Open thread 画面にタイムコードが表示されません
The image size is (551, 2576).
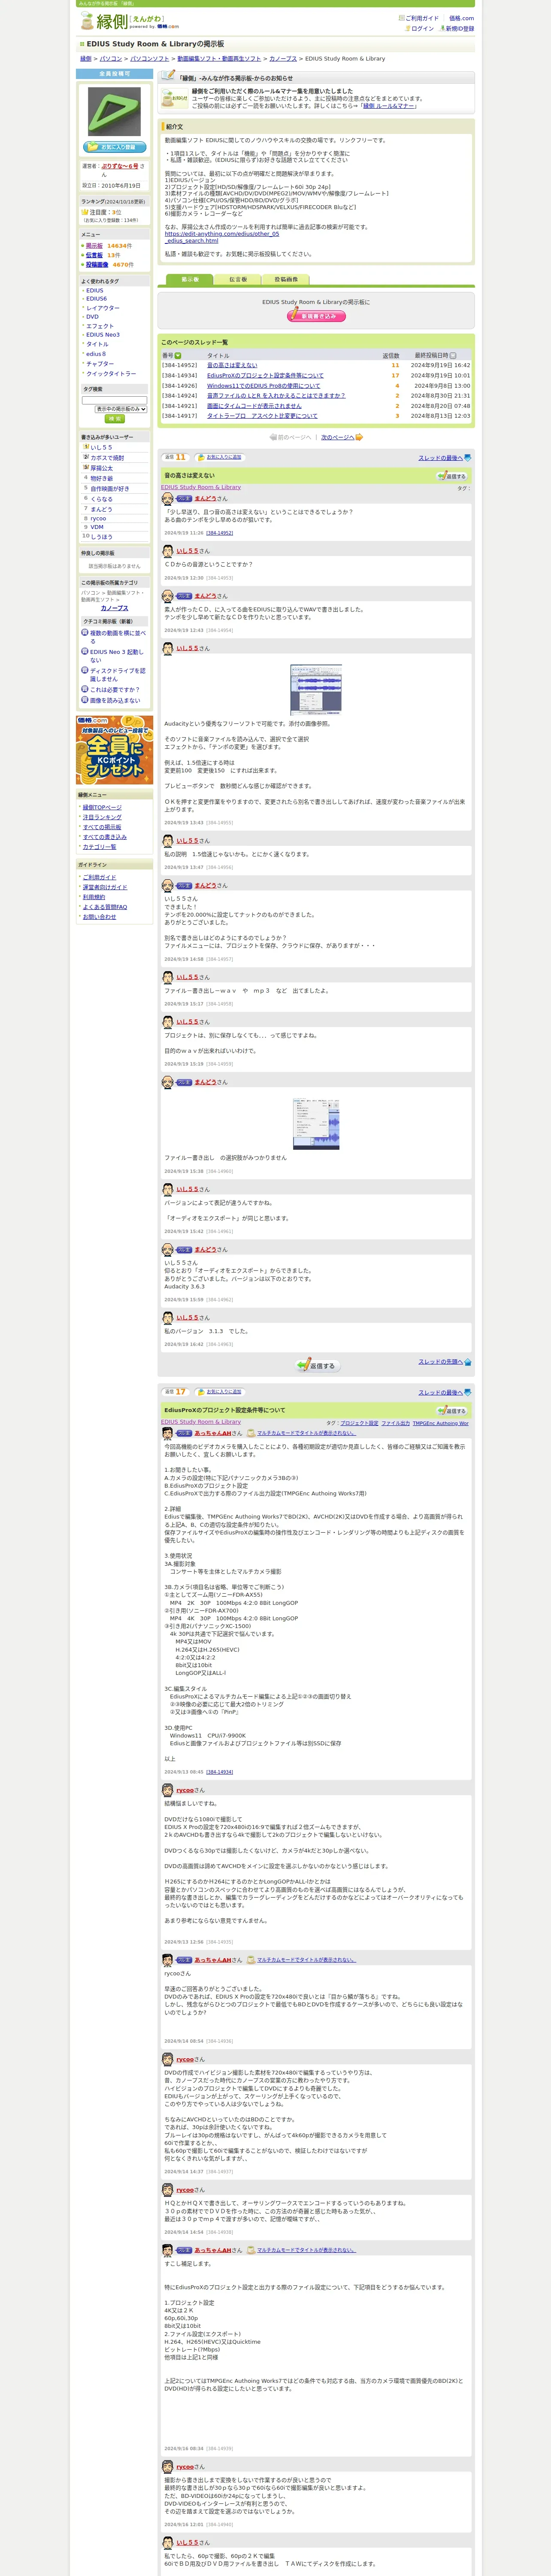[254, 406]
